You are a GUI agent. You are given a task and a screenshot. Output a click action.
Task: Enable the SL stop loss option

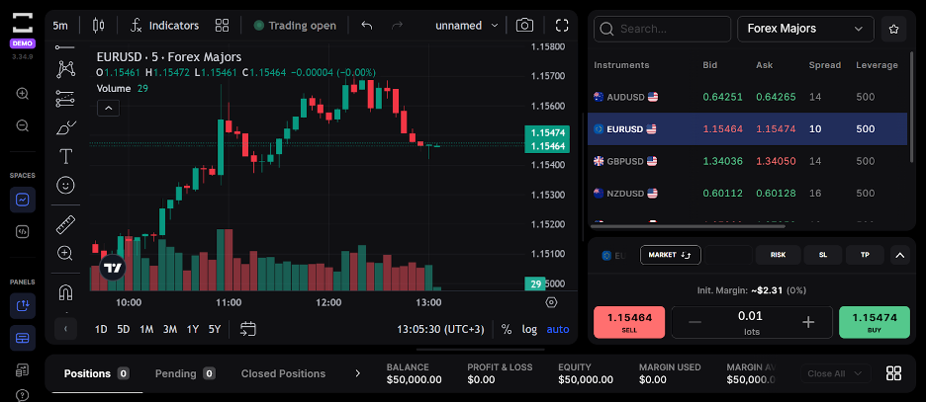(823, 255)
